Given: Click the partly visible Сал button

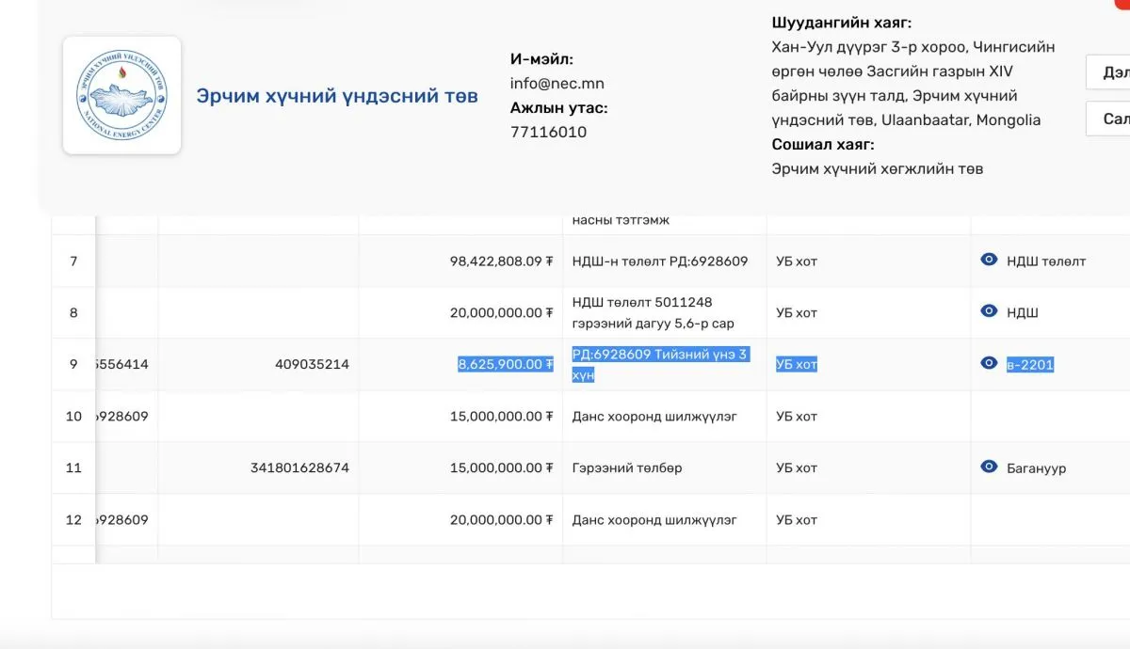Looking at the screenshot, I should [1108, 119].
